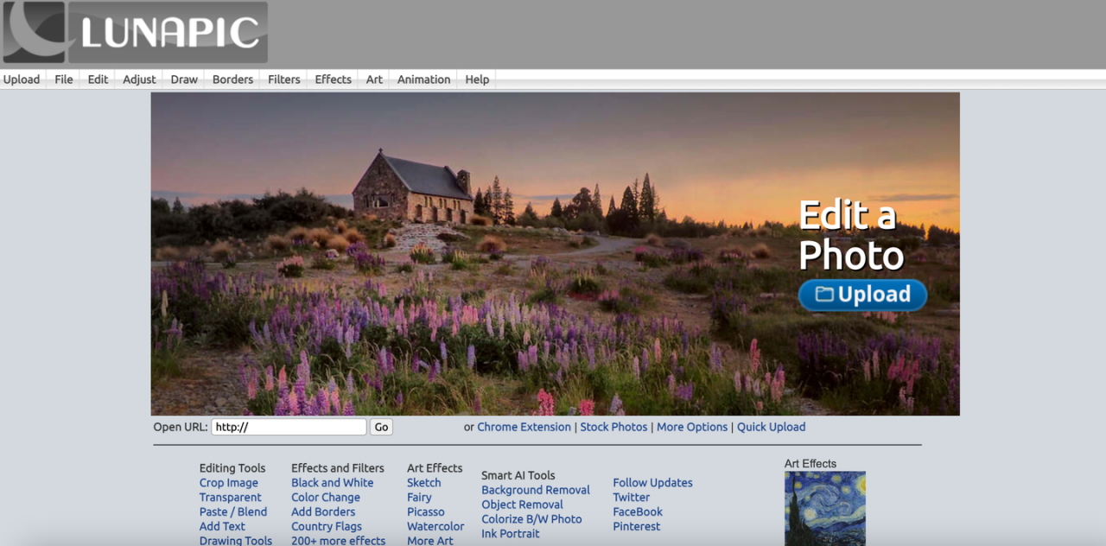Open the Edit menu
Image resolution: width=1106 pixels, height=546 pixels.
[98, 79]
